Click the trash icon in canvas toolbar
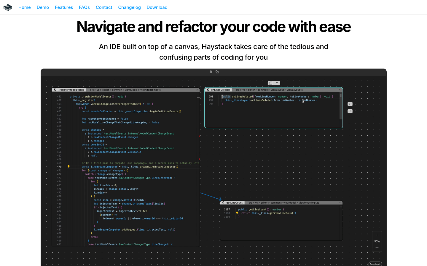The height and width of the screenshot is (266, 427). [x=211, y=72]
